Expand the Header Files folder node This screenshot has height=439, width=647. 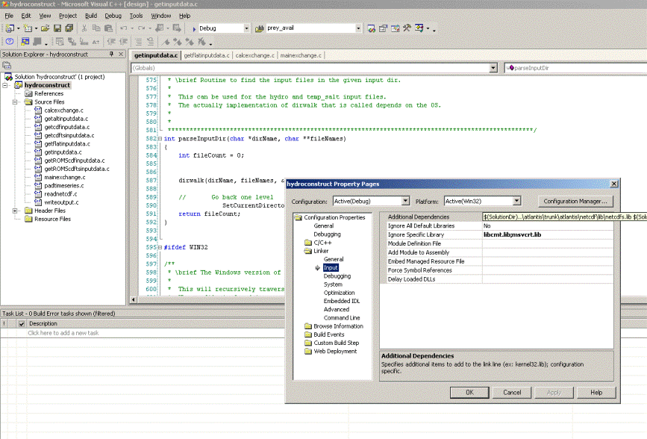click(x=16, y=211)
